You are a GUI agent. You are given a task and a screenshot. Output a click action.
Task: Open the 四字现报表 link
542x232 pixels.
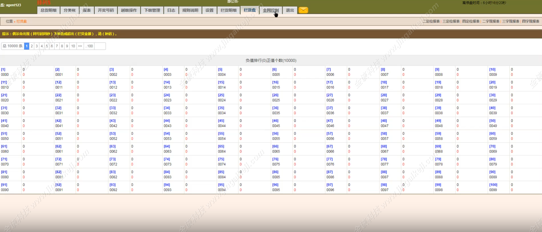(531, 21)
